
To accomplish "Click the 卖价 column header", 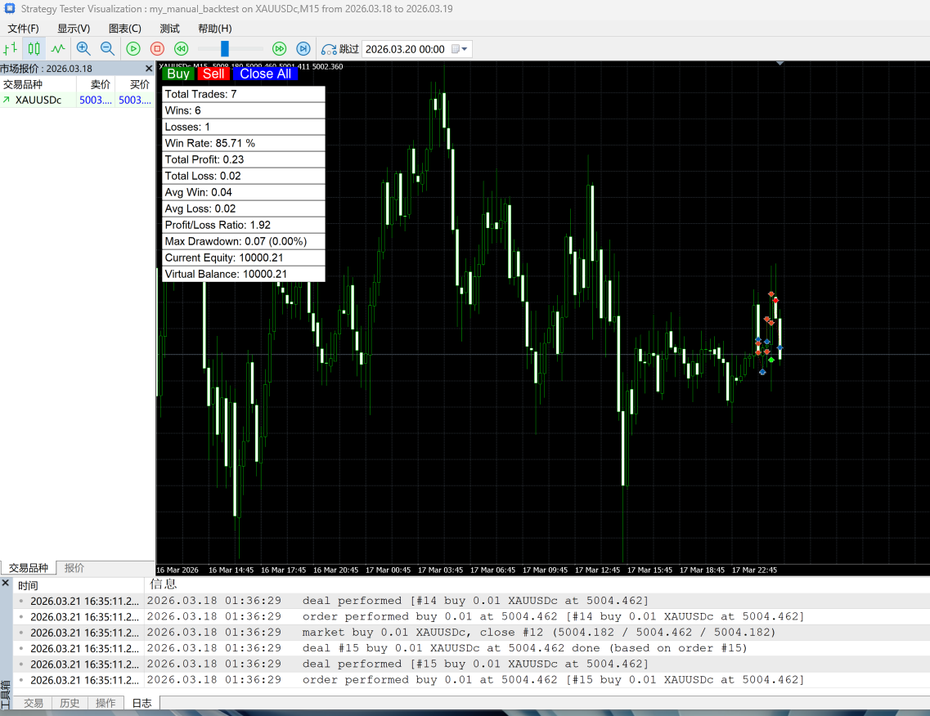I will (x=96, y=84).
